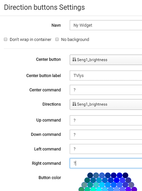Image resolution: width=142 pixels, height=191 pixels.
Task: Click the Center command input
Action: point(106,90)
